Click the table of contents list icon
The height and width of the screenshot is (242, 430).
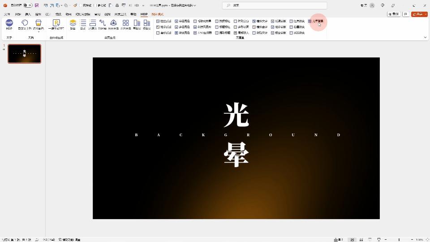tap(83, 23)
